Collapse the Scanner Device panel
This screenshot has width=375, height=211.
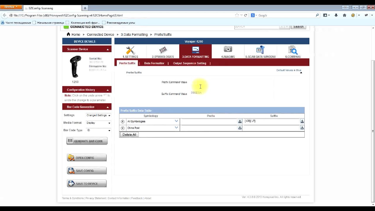click(108, 49)
